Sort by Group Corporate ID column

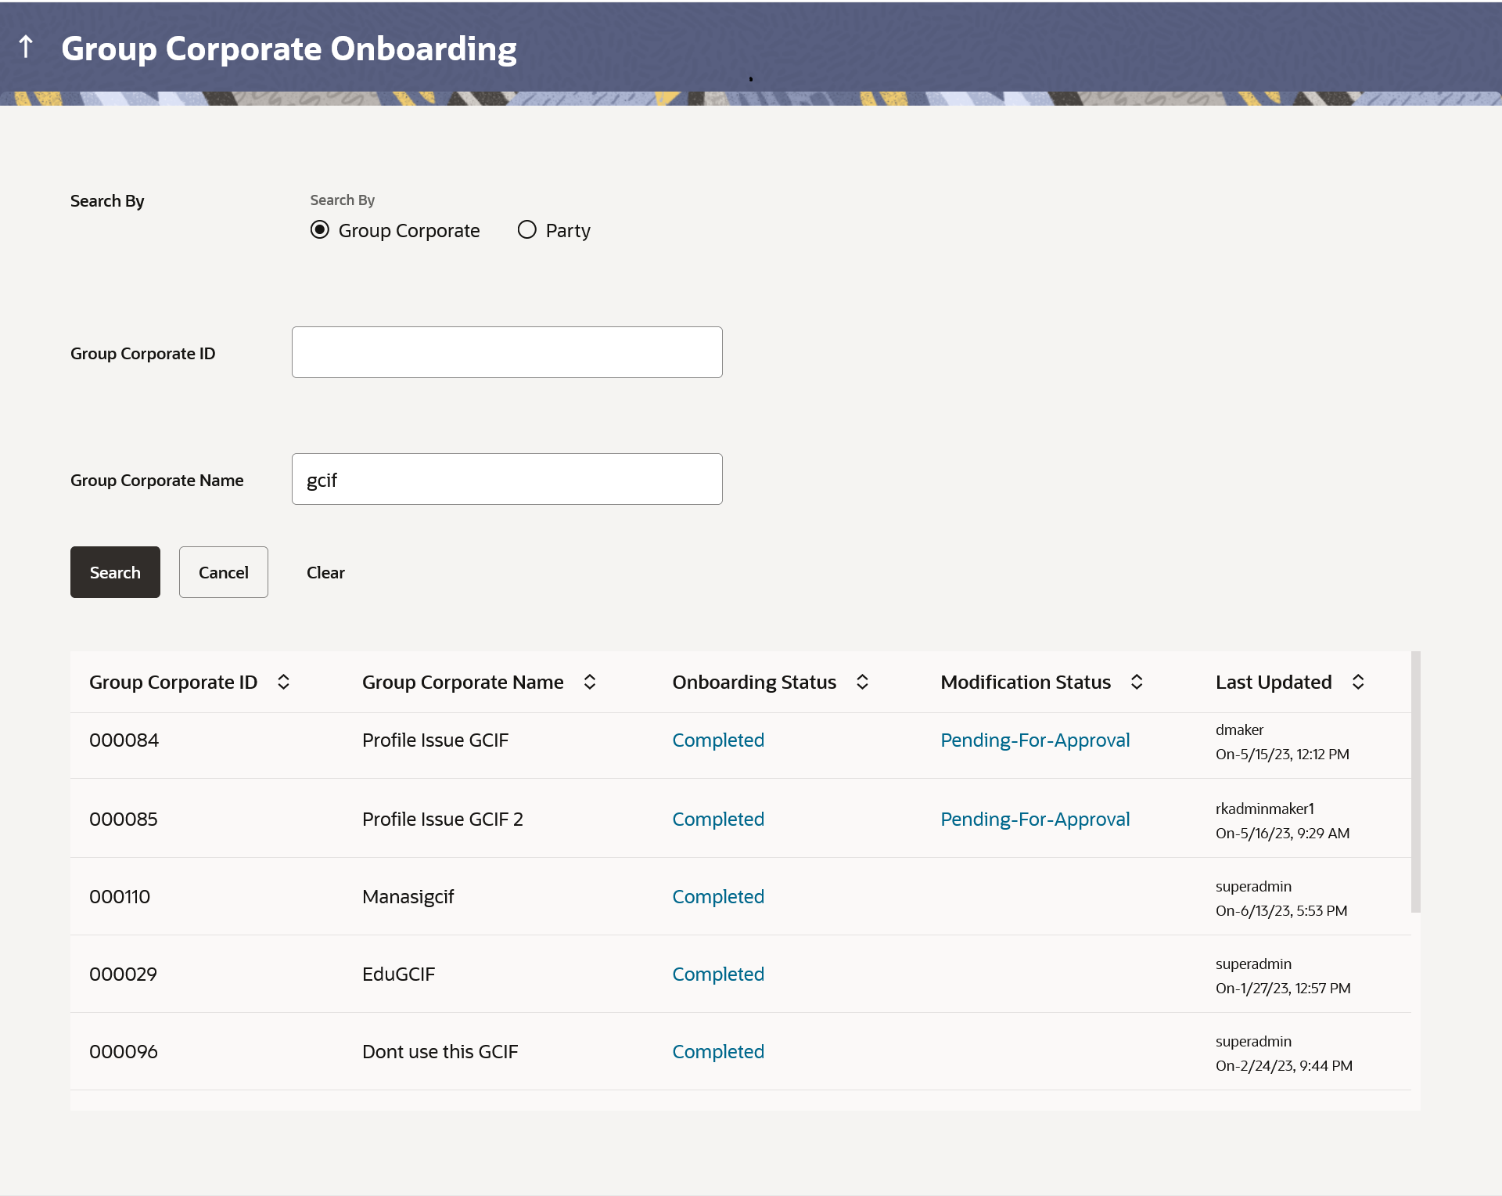pos(284,682)
